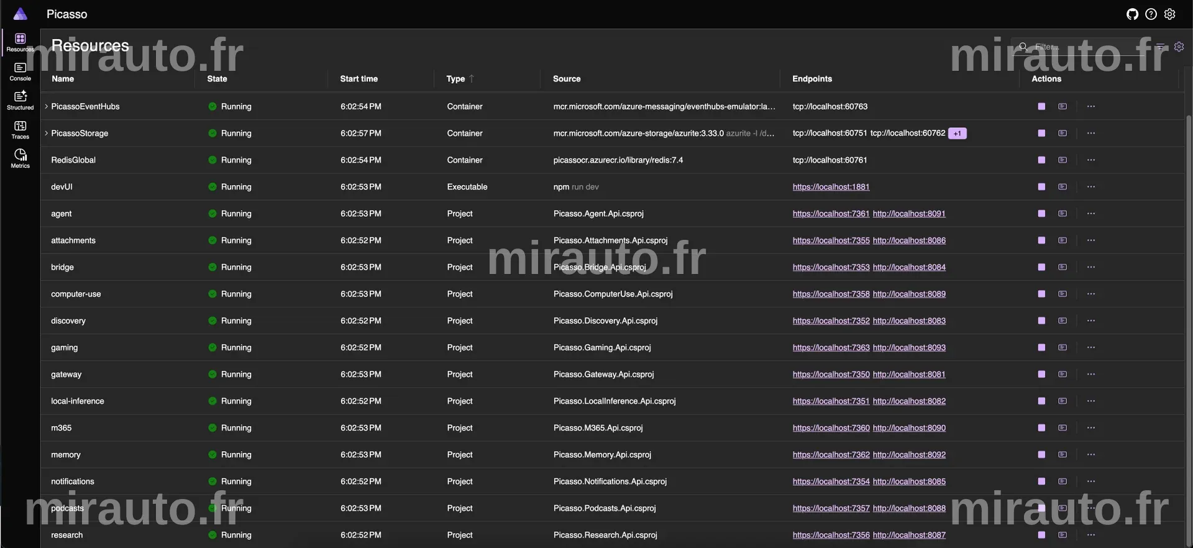This screenshot has height=548, width=1193.
Task: Open memory endpoint http://localhost:8092
Action: point(909,454)
